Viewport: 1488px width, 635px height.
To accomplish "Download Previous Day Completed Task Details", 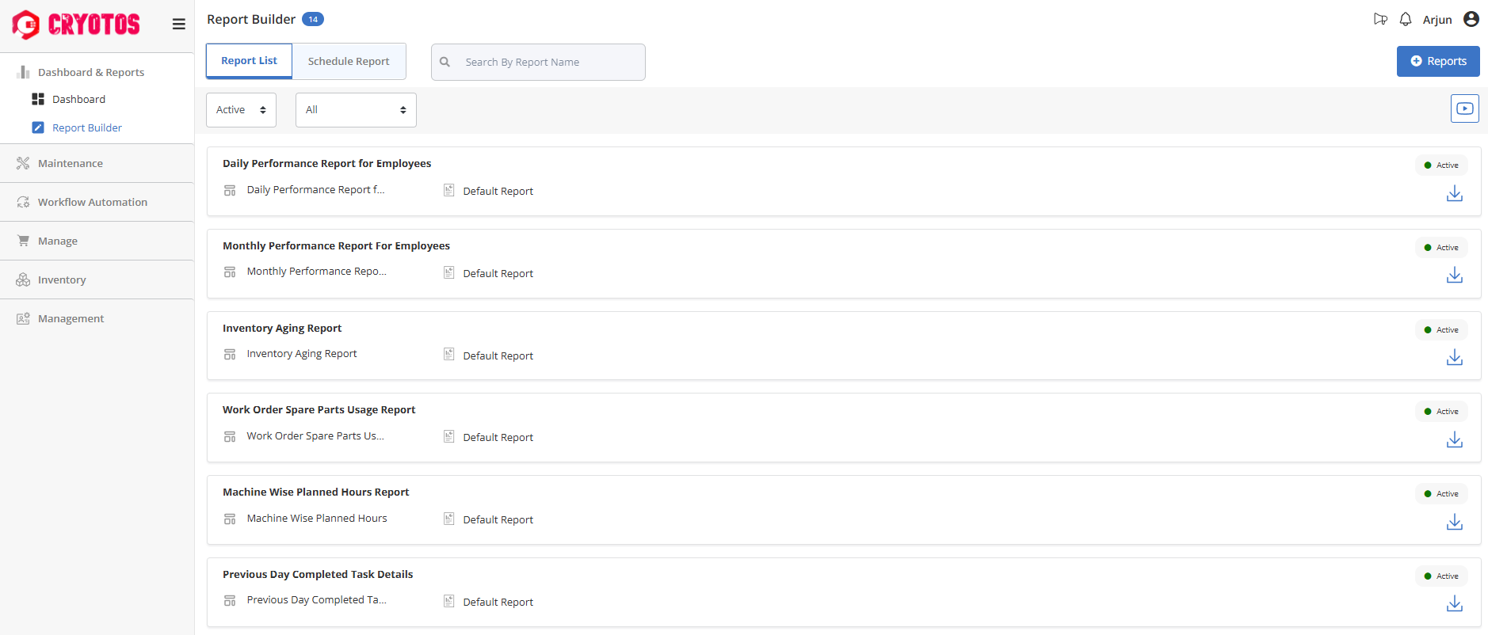I will click(x=1455, y=603).
